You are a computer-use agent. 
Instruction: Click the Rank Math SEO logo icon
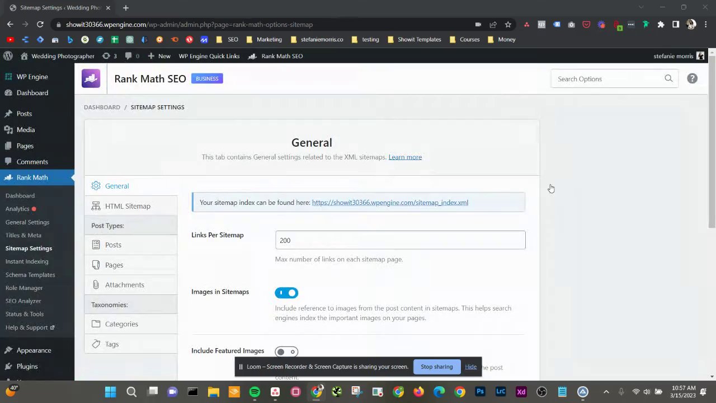[91, 78]
